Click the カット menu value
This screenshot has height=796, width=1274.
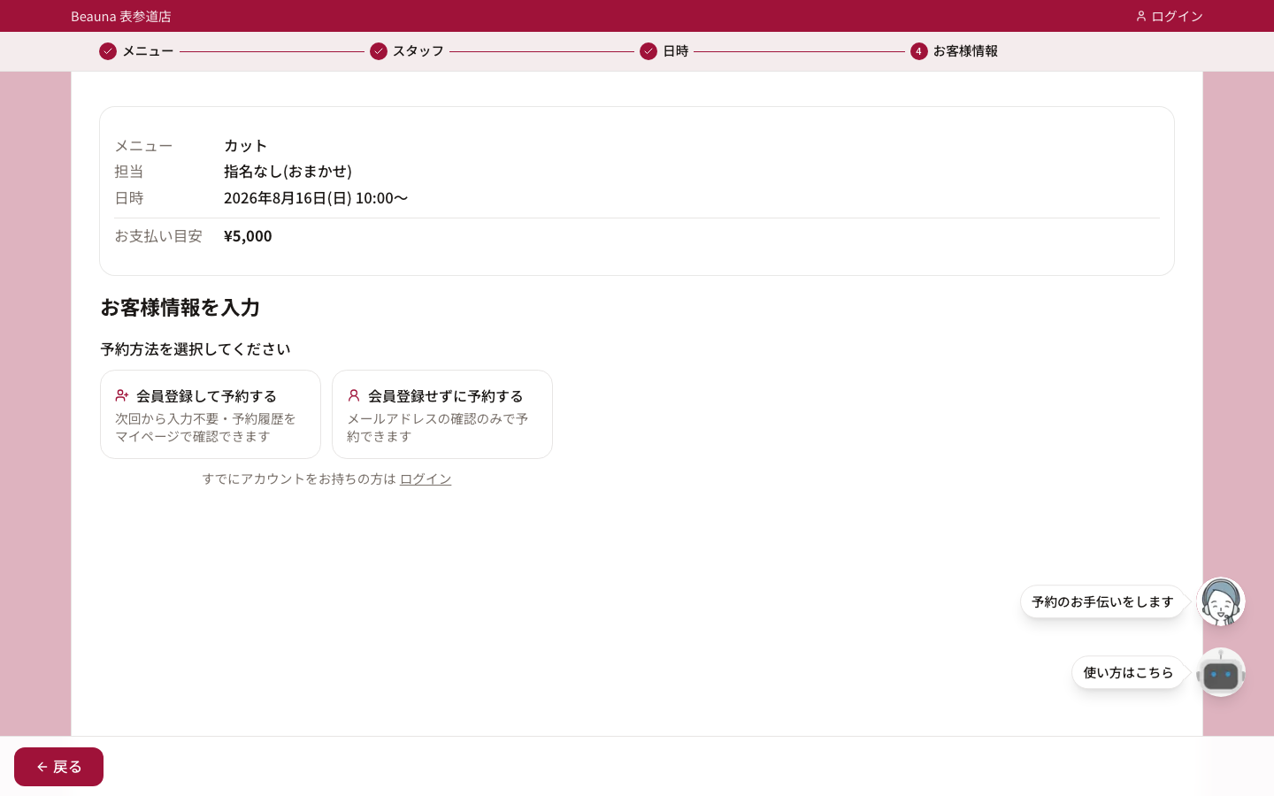[x=245, y=145]
